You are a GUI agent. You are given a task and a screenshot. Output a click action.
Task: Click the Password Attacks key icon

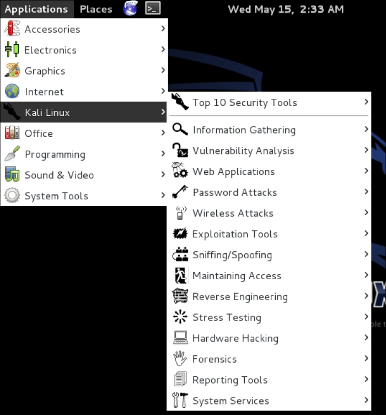[180, 192]
